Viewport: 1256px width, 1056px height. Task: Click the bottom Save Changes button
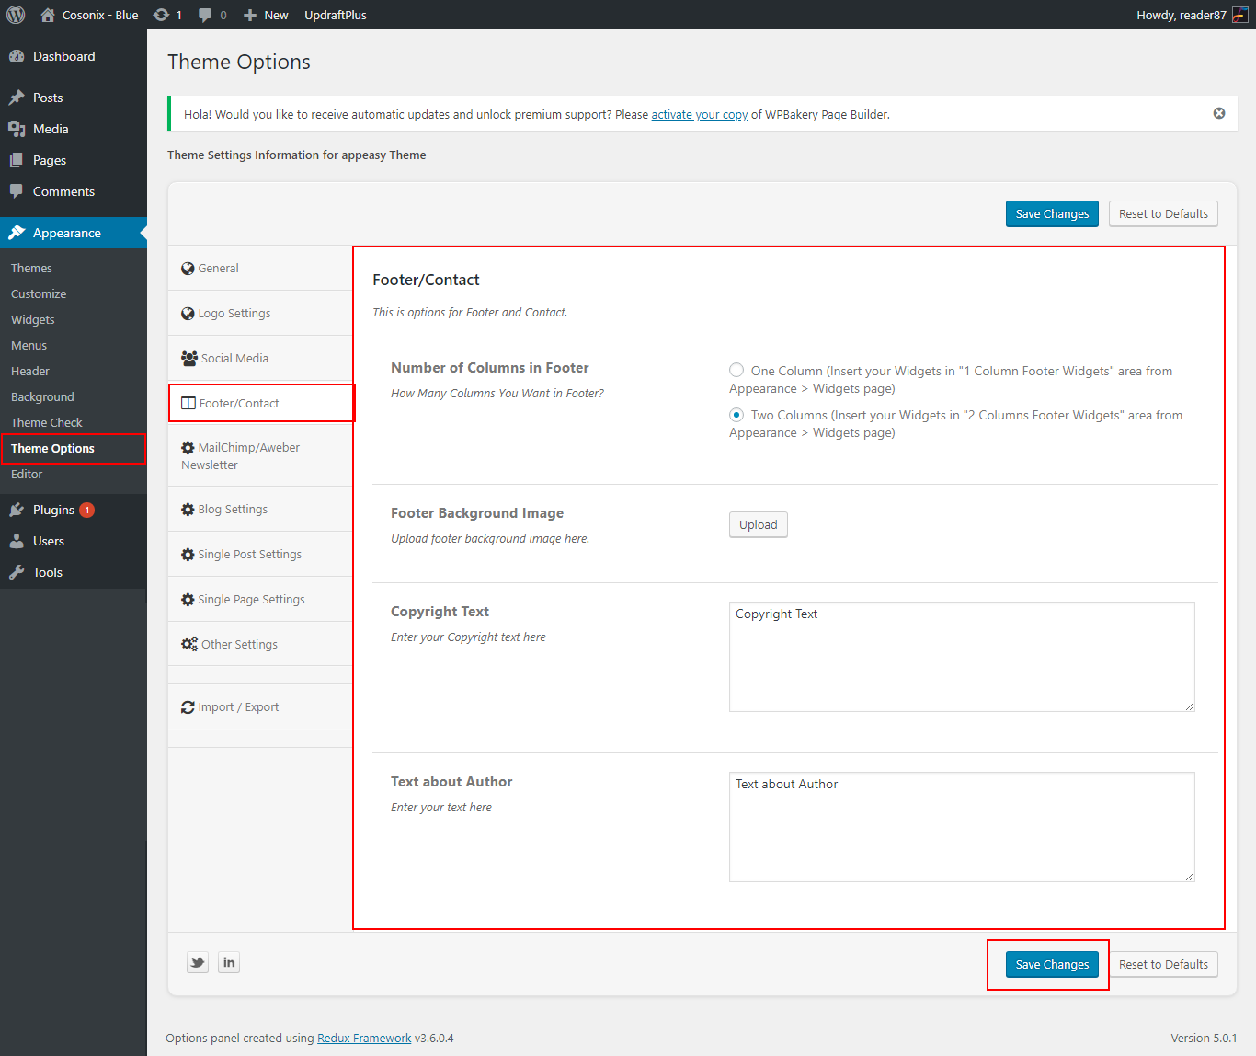1052,964
